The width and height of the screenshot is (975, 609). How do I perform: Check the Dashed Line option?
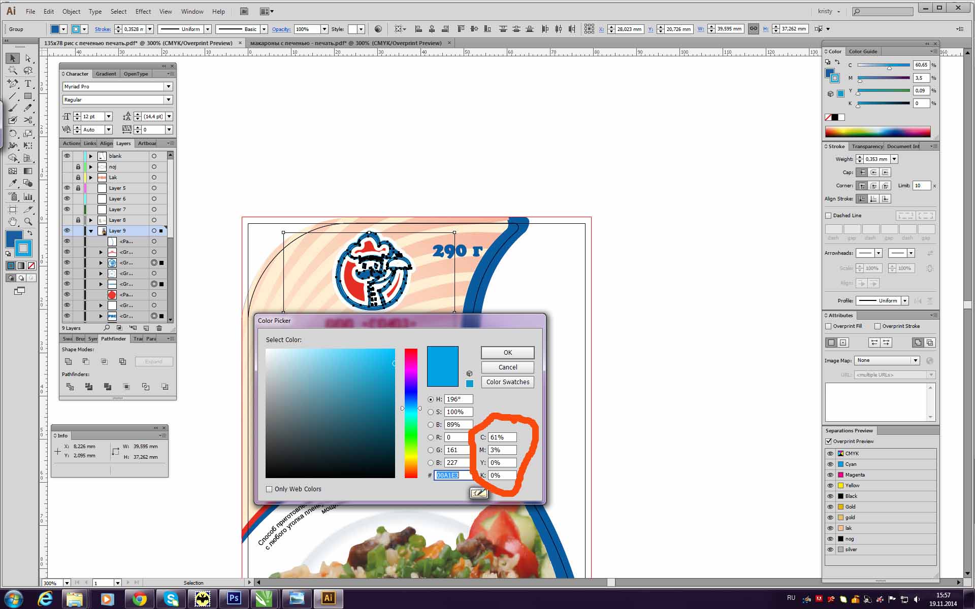(x=828, y=216)
